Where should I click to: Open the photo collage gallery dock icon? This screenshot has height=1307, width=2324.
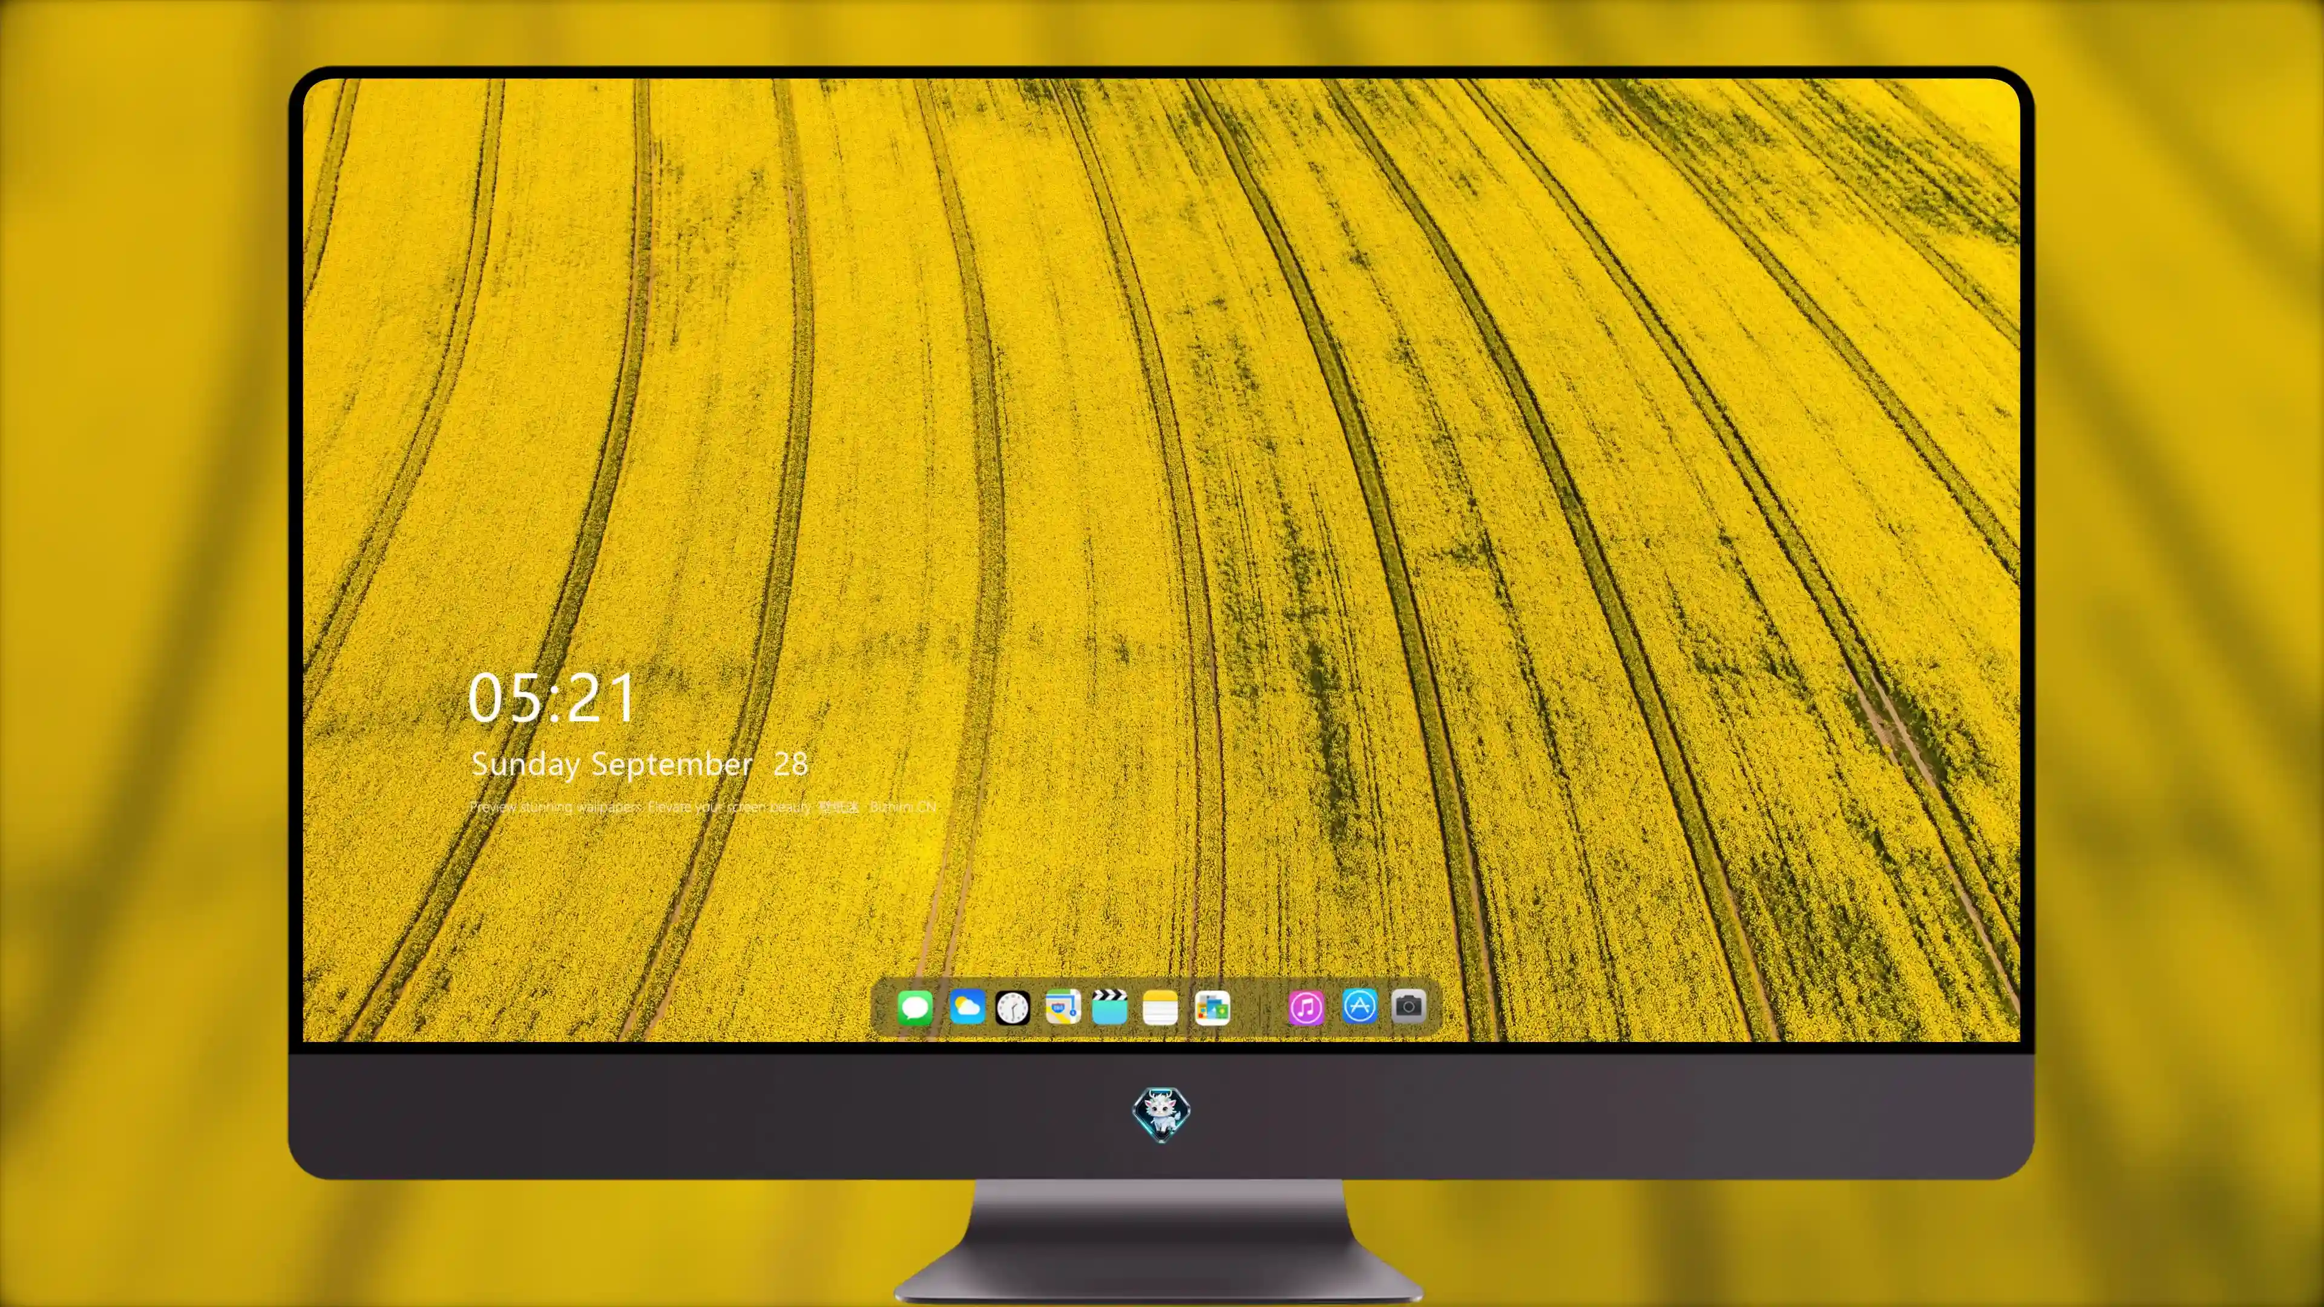click(x=1212, y=1007)
